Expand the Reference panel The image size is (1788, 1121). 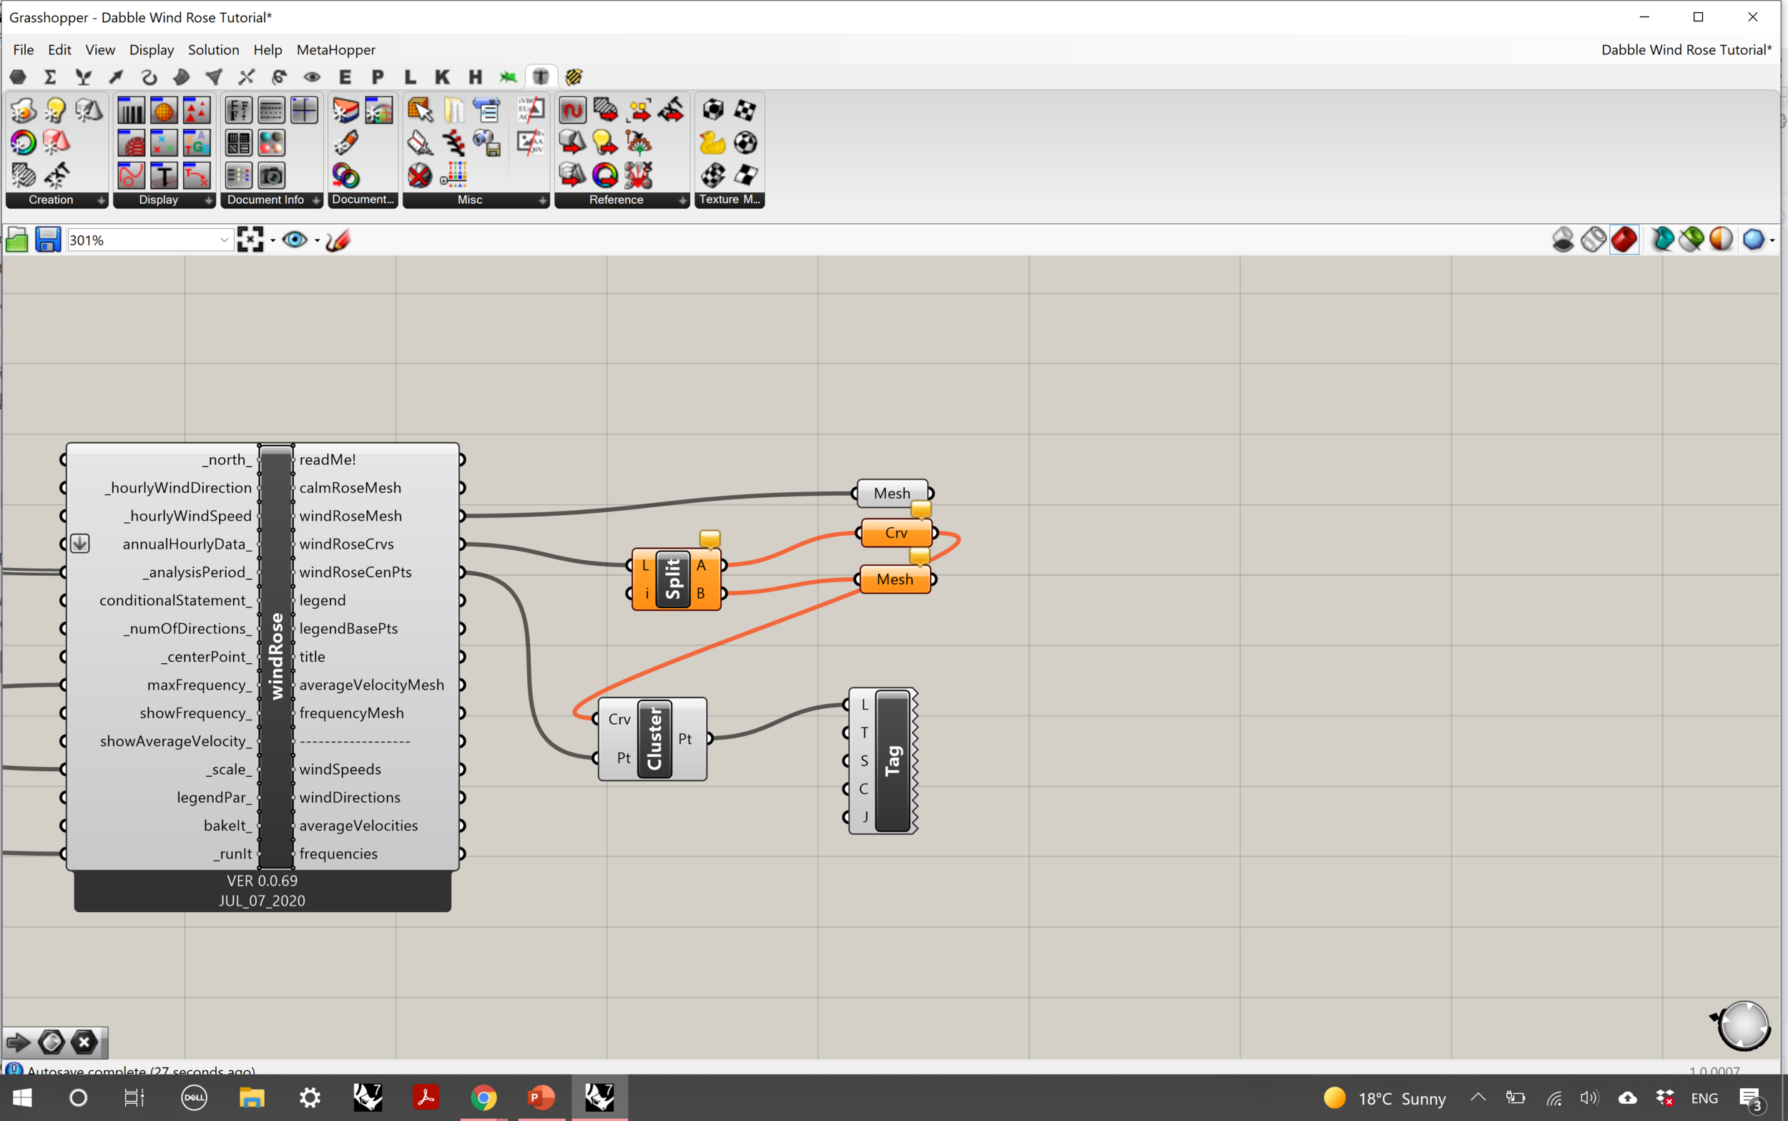(682, 200)
